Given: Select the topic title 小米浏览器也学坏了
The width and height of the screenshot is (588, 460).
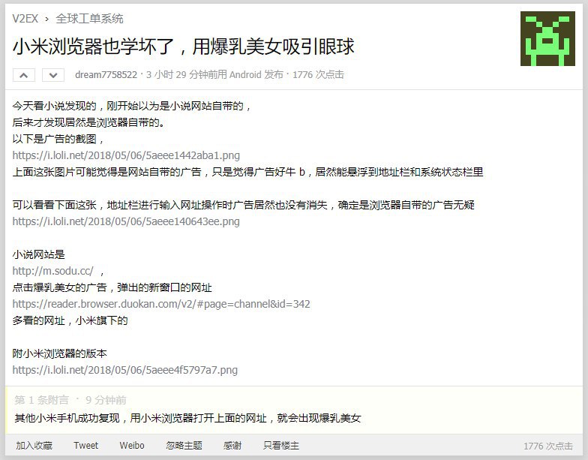Looking at the screenshot, I should pos(183,47).
